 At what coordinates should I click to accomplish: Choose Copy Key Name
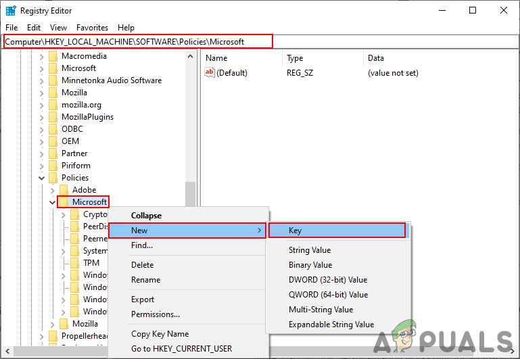point(188,334)
